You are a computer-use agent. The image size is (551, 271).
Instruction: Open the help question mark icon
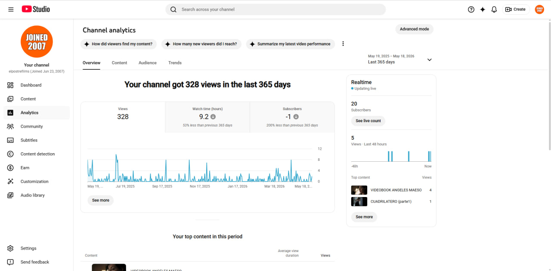471,9
